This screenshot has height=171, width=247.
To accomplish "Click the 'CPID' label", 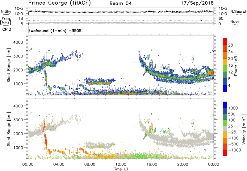I will [x=7, y=29].
